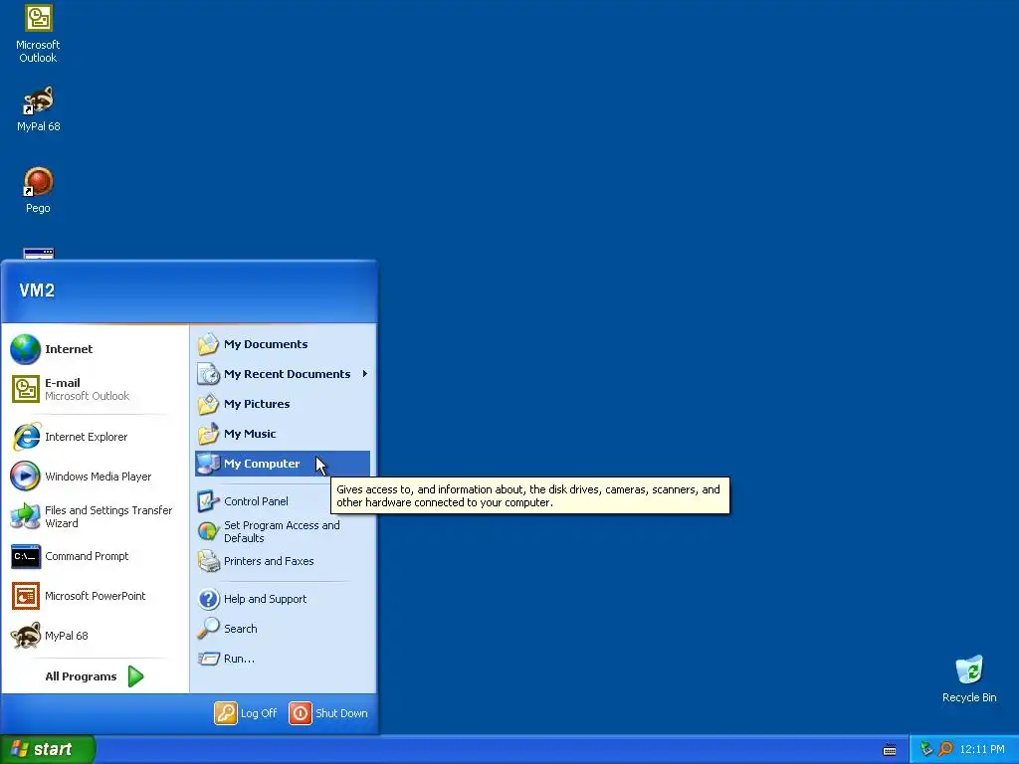Click the E-mail Outlook icon in Start menu
The height and width of the screenshot is (764, 1019).
[25, 389]
